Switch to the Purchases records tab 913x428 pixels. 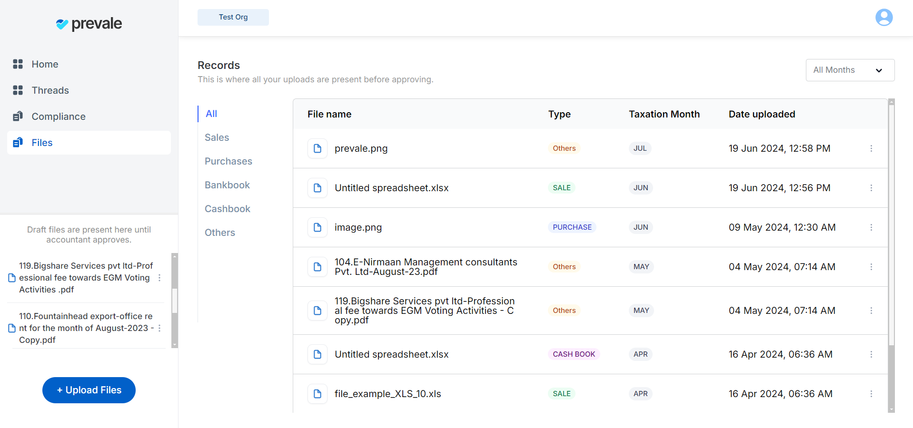(x=228, y=161)
